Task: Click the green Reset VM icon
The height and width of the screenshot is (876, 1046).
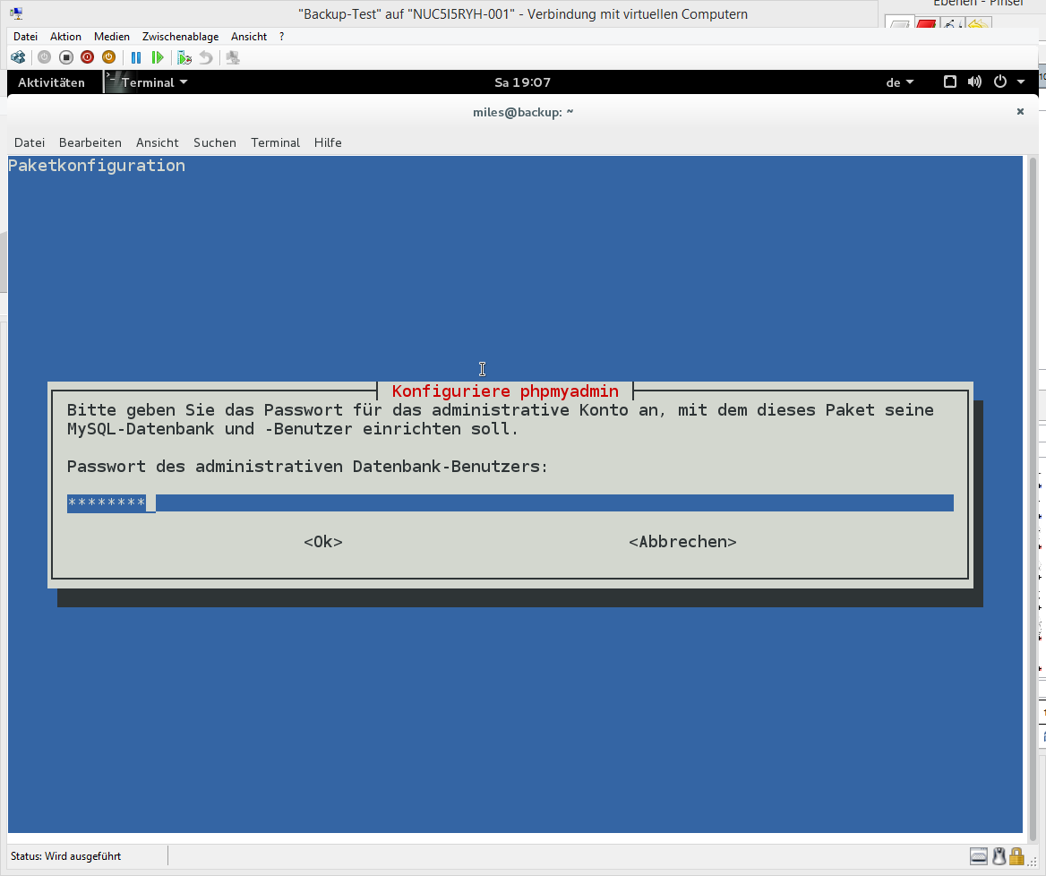Action: click(x=158, y=58)
